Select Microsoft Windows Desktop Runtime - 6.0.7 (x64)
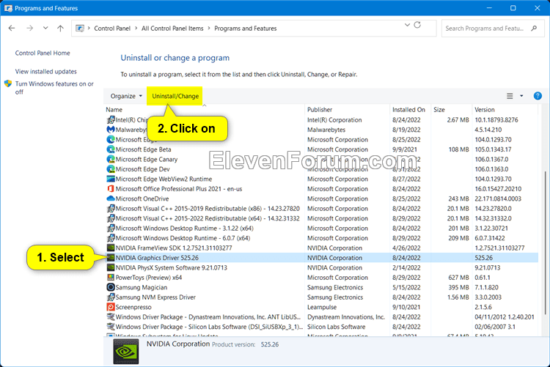The width and height of the screenshot is (550, 367). click(183, 238)
